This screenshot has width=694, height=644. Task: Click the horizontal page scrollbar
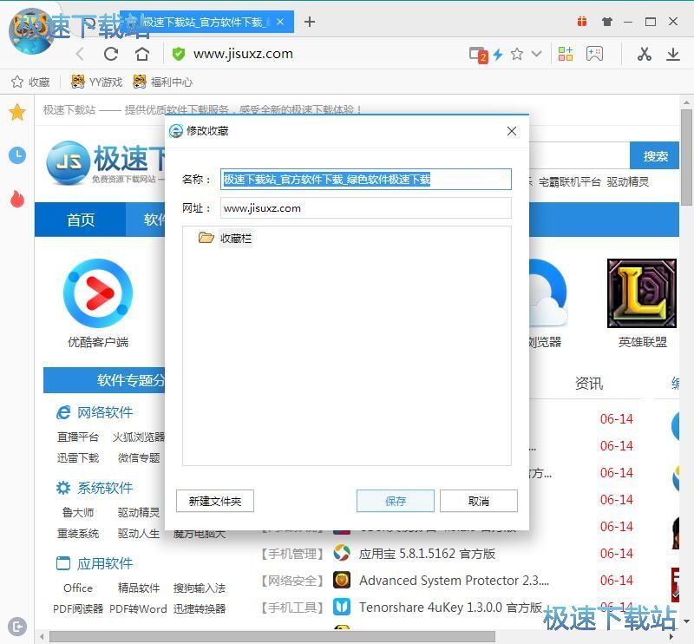coord(272,637)
